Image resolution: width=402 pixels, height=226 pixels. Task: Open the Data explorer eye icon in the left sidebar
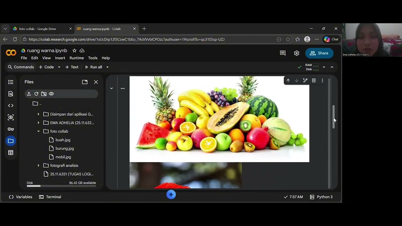click(x=11, y=117)
